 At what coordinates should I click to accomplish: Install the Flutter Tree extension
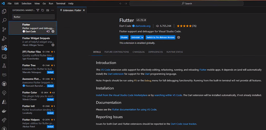pos(50,72)
